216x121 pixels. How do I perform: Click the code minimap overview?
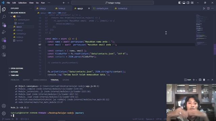[202, 30]
